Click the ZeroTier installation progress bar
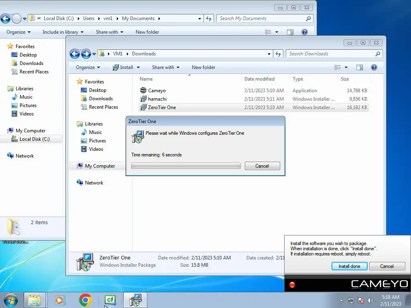 186,166
